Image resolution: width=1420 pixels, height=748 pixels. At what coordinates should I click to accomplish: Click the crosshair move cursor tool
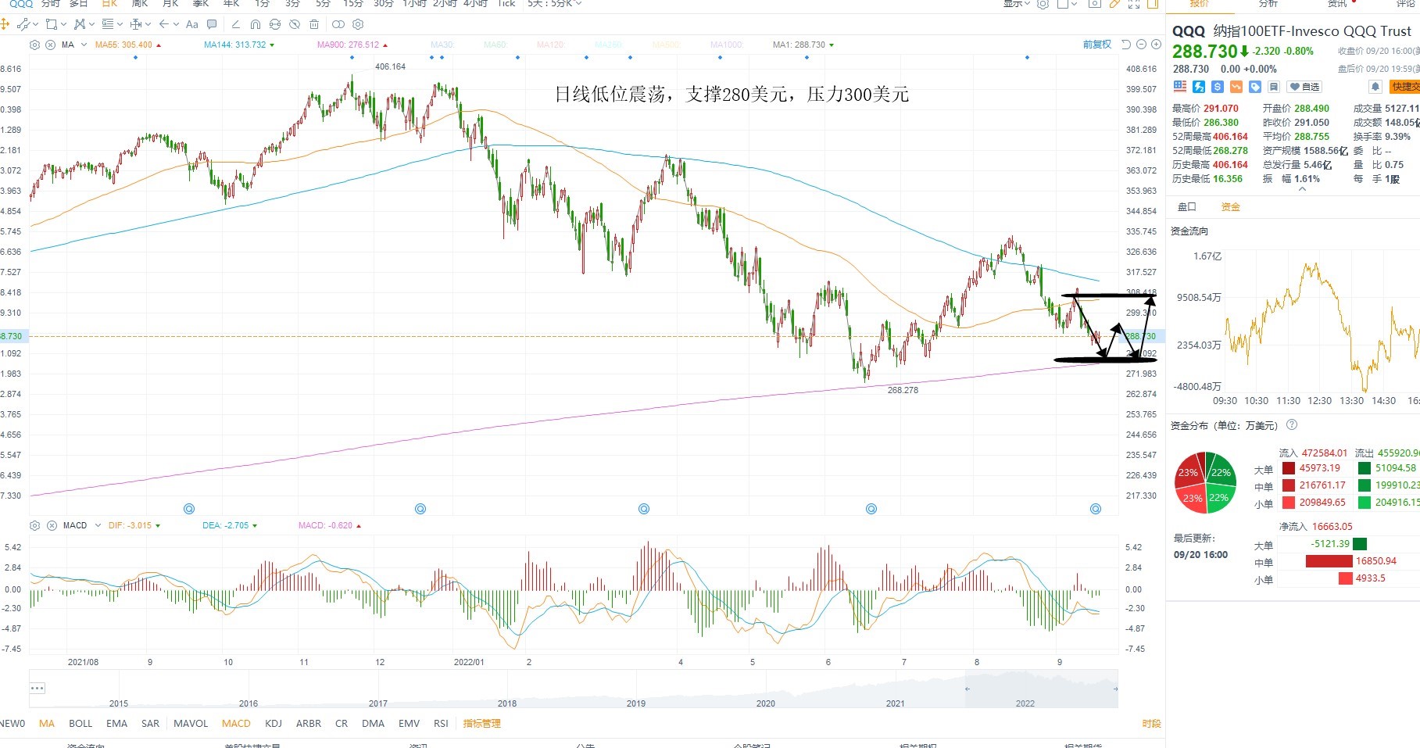(4, 24)
